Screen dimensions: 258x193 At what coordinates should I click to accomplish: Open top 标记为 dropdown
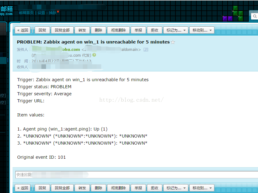click(176, 30)
